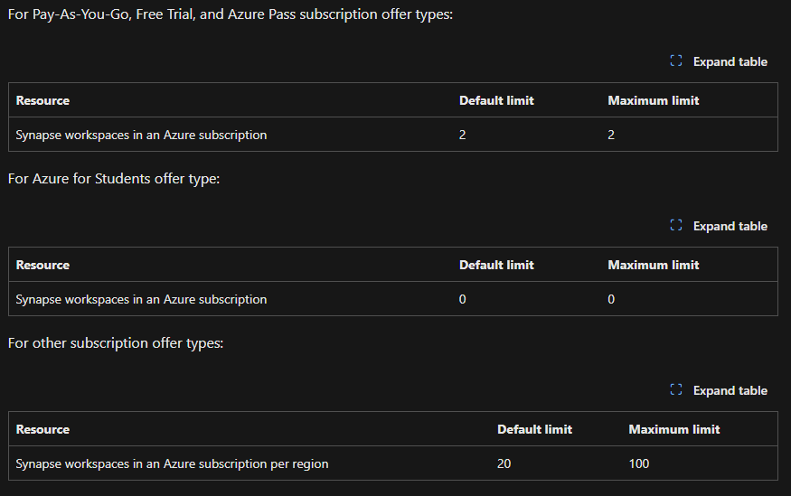Click the Resource header in the Azure for Students table
The width and height of the screenshot is (791, 496).
tap(42, 265)
